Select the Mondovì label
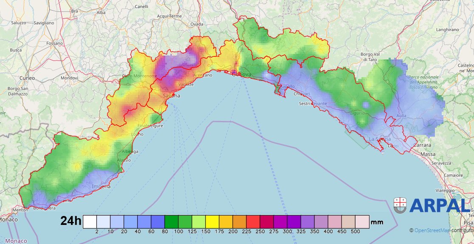The height and width of the screenshot is (244, 474). click(69, 78)
